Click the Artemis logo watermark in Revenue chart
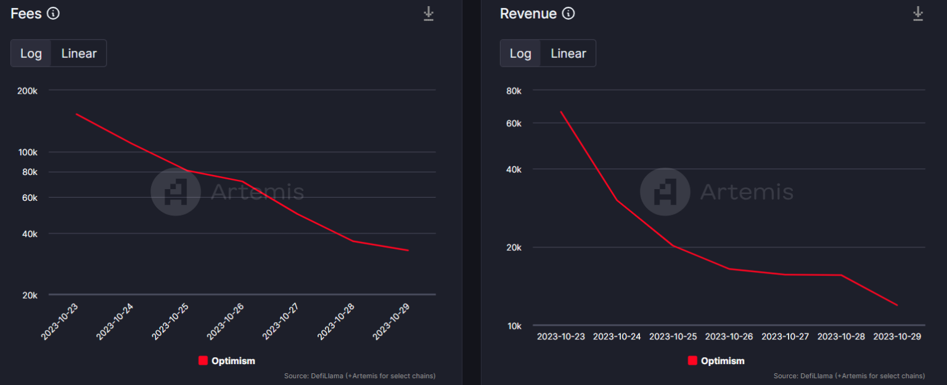Screen dimensions: 947x385 (665, 192)
